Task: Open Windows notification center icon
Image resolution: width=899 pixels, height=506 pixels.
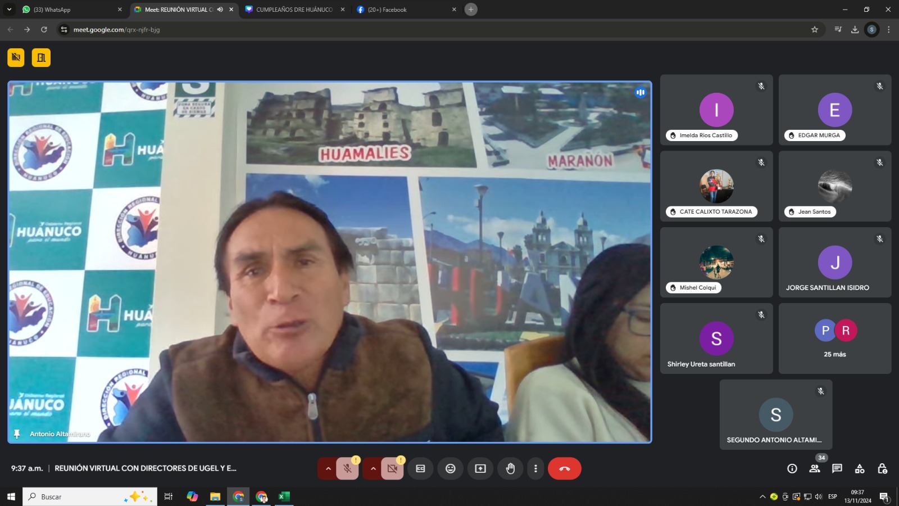Action: click(x=884, y=496)
